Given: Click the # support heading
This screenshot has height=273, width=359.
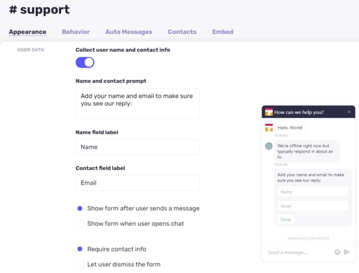Looking at the screenshot, I should tap(39, 10).
